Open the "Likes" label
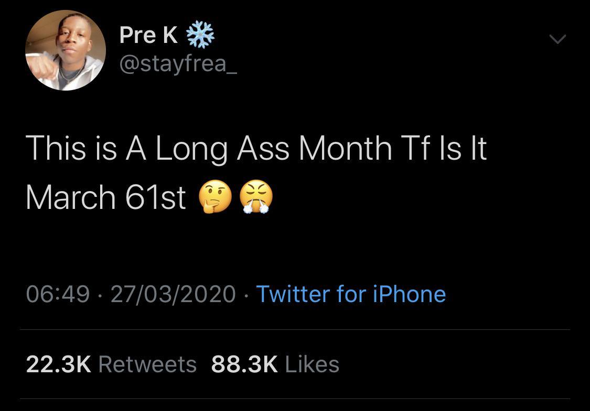The image size is (590, 411). (x=313, y=364)
